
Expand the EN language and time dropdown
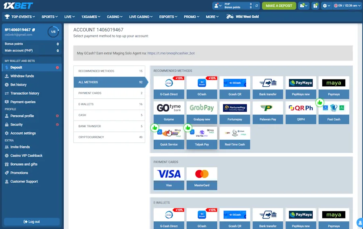[348, 6]
